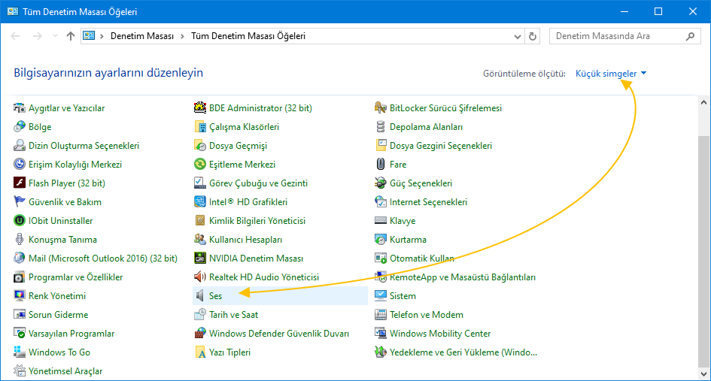Open Otomatik Kullan link

coord(421,259)
